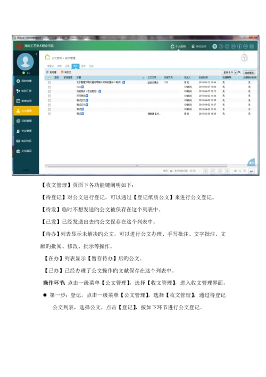Viewport: 266px width, 377px height.
Task: Click the dropdown arrow in the 标题 column header
Action: coord(144,78)
